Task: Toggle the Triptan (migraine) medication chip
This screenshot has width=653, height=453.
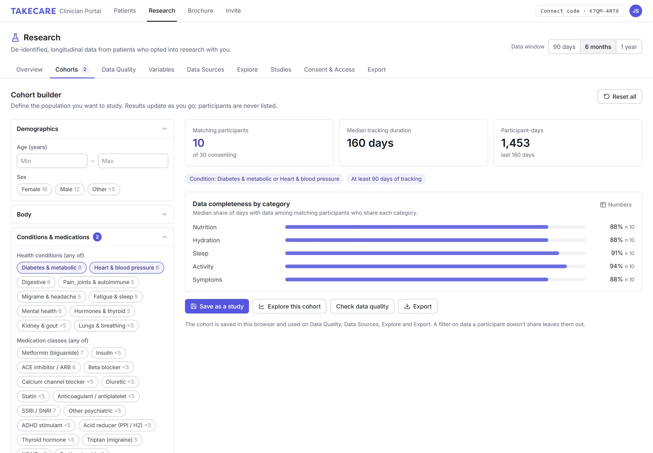Action: 112,440
